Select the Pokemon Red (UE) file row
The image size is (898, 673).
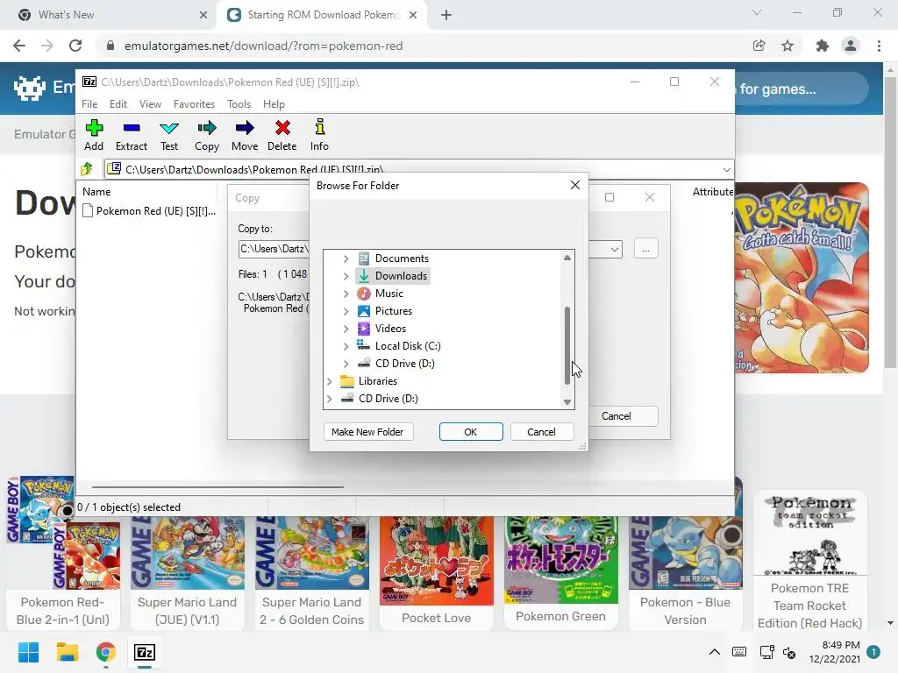(149, 210)
